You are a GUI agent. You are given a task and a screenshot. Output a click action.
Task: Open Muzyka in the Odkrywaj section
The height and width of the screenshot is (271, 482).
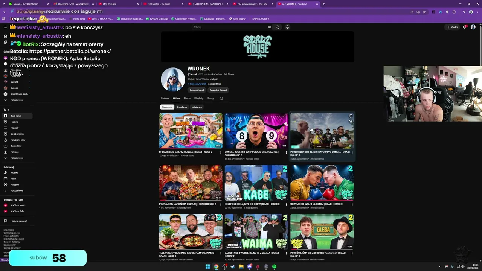click(x=16, y=172)
